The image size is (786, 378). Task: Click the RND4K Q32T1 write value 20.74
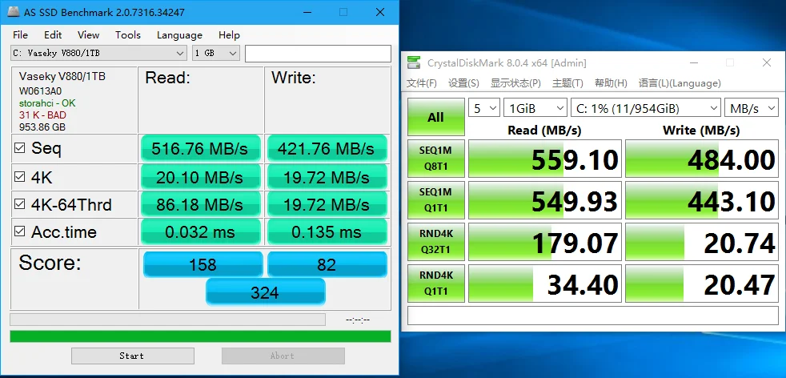[x=702, y=242]
